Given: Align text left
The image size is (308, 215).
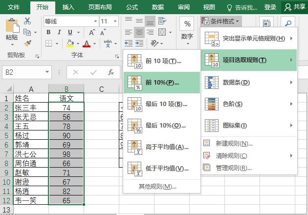Looking at the screenshot, I should pos(129,32).
